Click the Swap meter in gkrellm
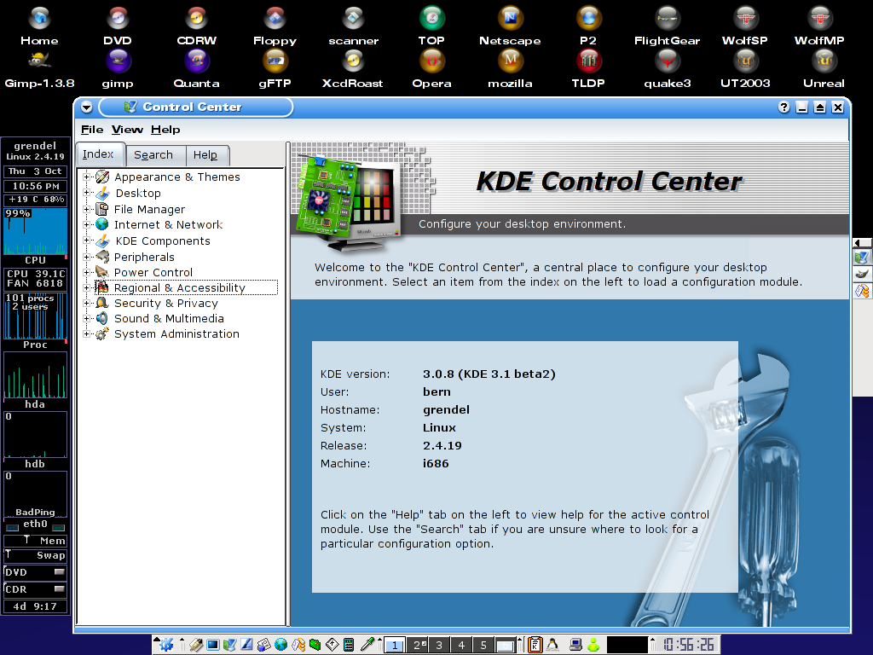Screen dimensions: 873x655 pyautogui.click(x=35, y=555)
